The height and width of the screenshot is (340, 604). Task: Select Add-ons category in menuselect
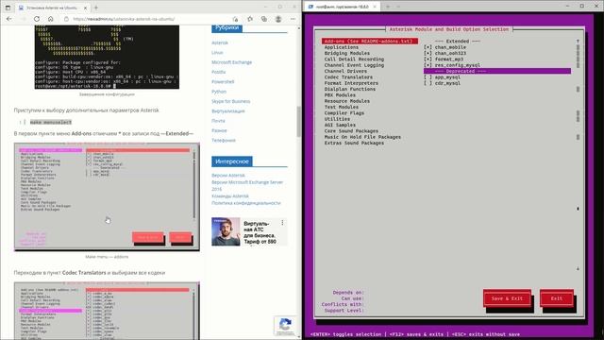coord(370,42)
